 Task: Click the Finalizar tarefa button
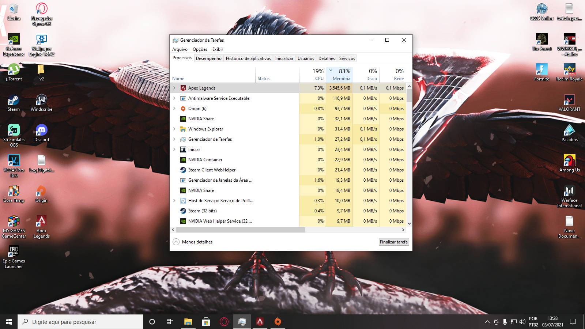click(394, 242)
